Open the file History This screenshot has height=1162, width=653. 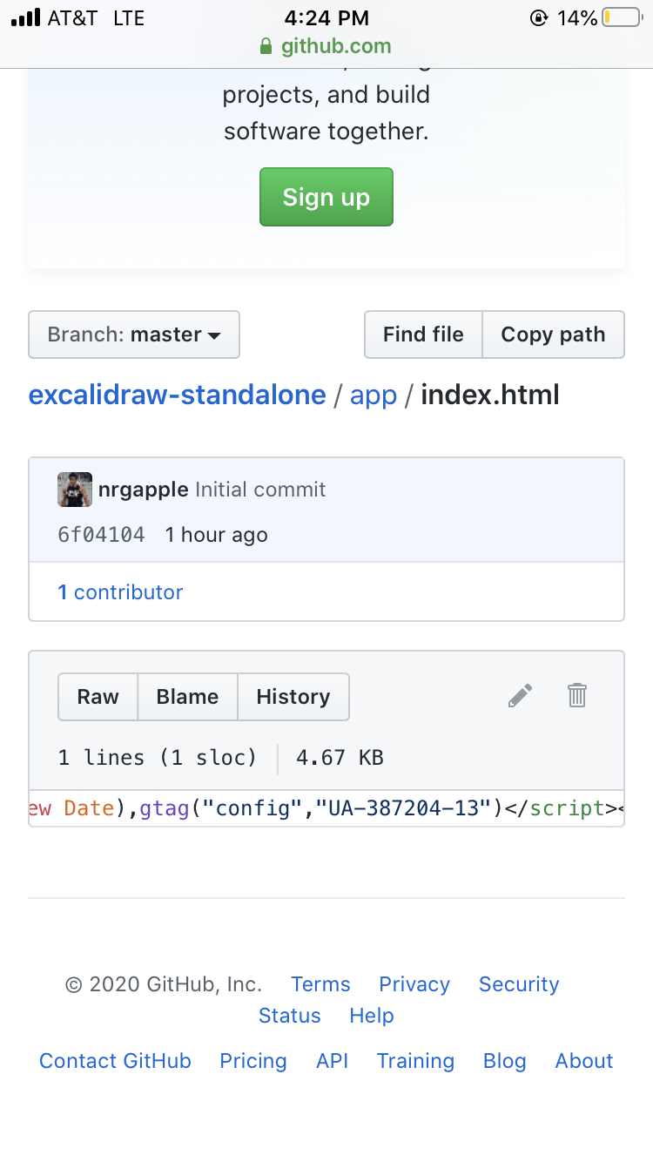[293, 697]
